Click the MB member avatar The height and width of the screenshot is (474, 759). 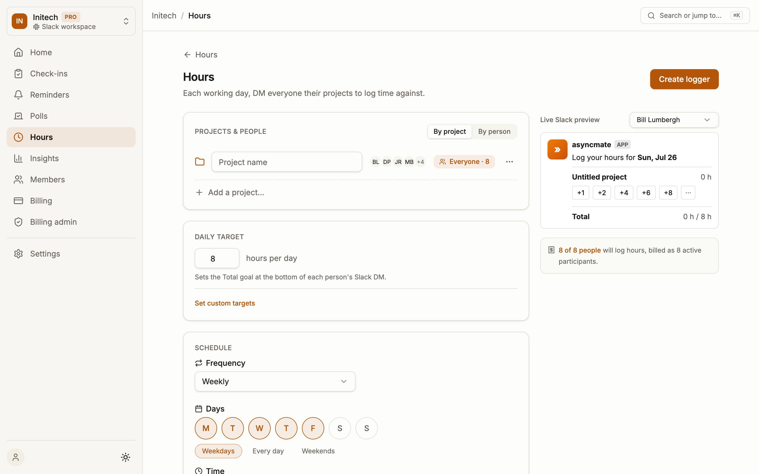pos(409,162)
